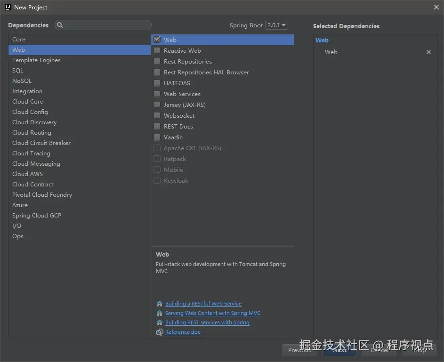
Task: Choose the Cloud AWS category
Action: (x=80, y=174)
